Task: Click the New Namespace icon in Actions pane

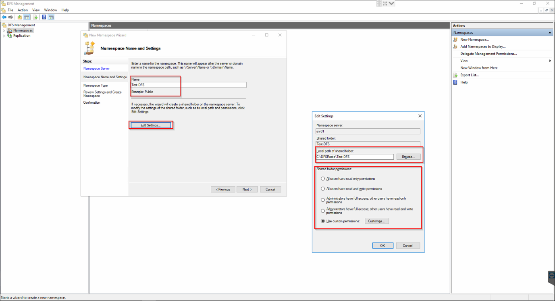Action: [x=455, y=39]
